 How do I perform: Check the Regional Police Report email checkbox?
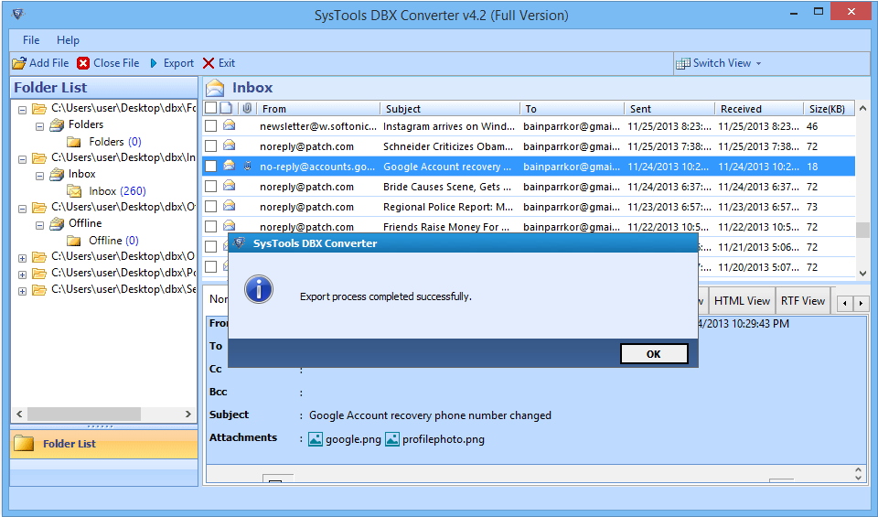[210, 207]
